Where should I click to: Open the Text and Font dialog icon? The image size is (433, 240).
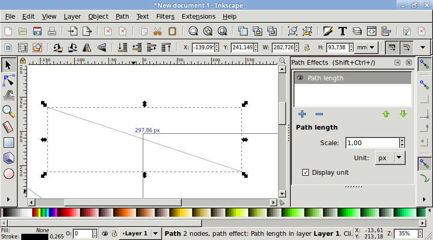[x=343, y=31]
